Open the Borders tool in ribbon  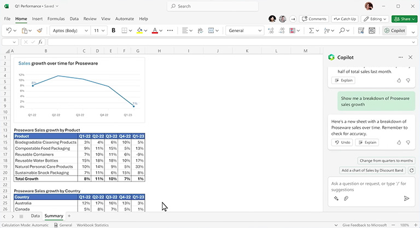pyautogui.click(x=125, y=31)
